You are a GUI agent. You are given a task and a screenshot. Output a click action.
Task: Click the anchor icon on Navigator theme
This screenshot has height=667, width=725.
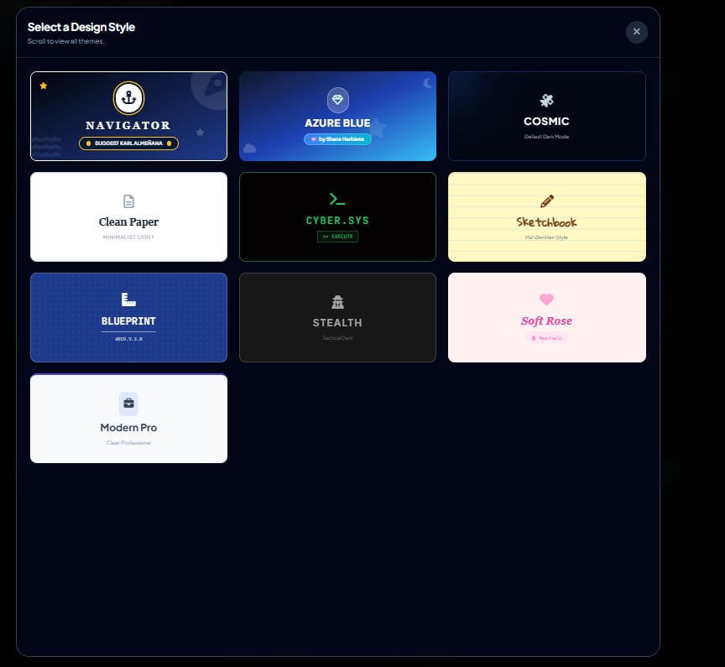pyautogui.click(x=128, y=98)
